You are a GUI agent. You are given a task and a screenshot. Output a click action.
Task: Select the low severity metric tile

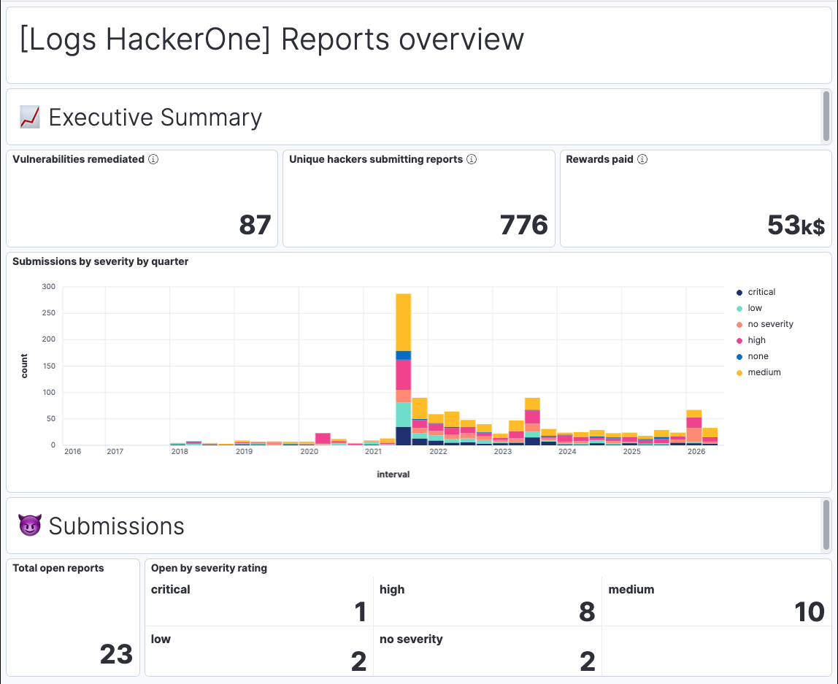[258, 651]
